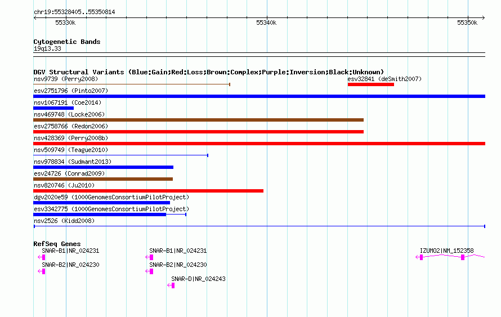This screenshot has width=501, height=317.
Task: Select the IZUMO2 gene arrow glyph
Action: [x=450, y=257]
